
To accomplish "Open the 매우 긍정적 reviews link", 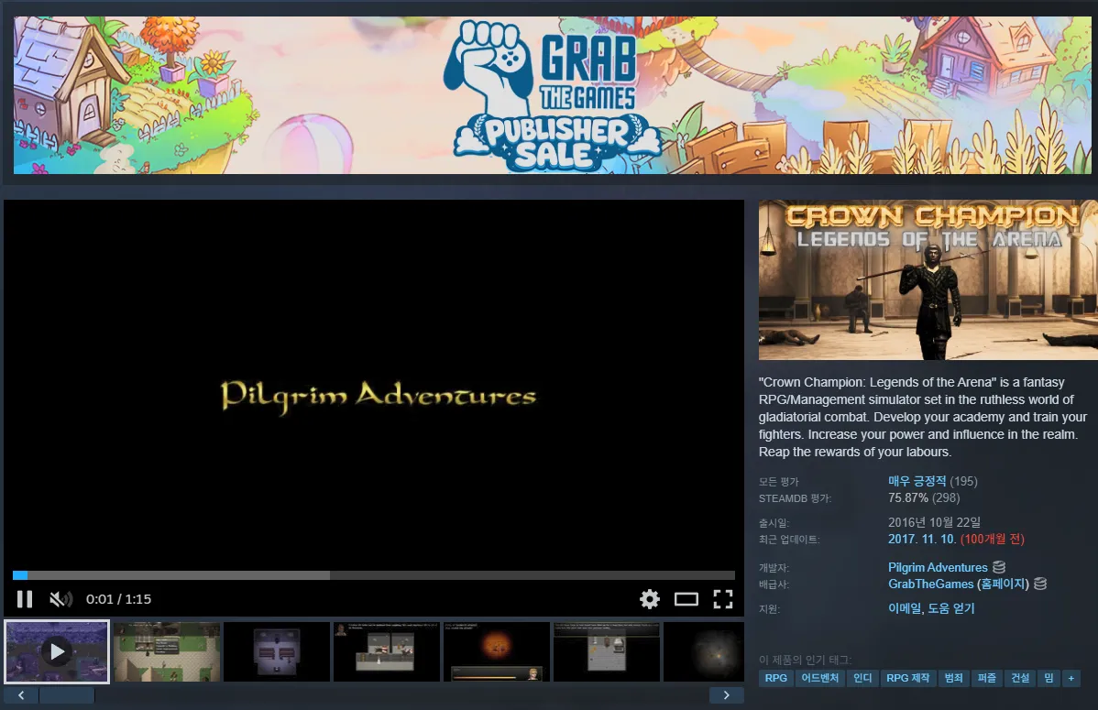I will click(x=917, y=481).
